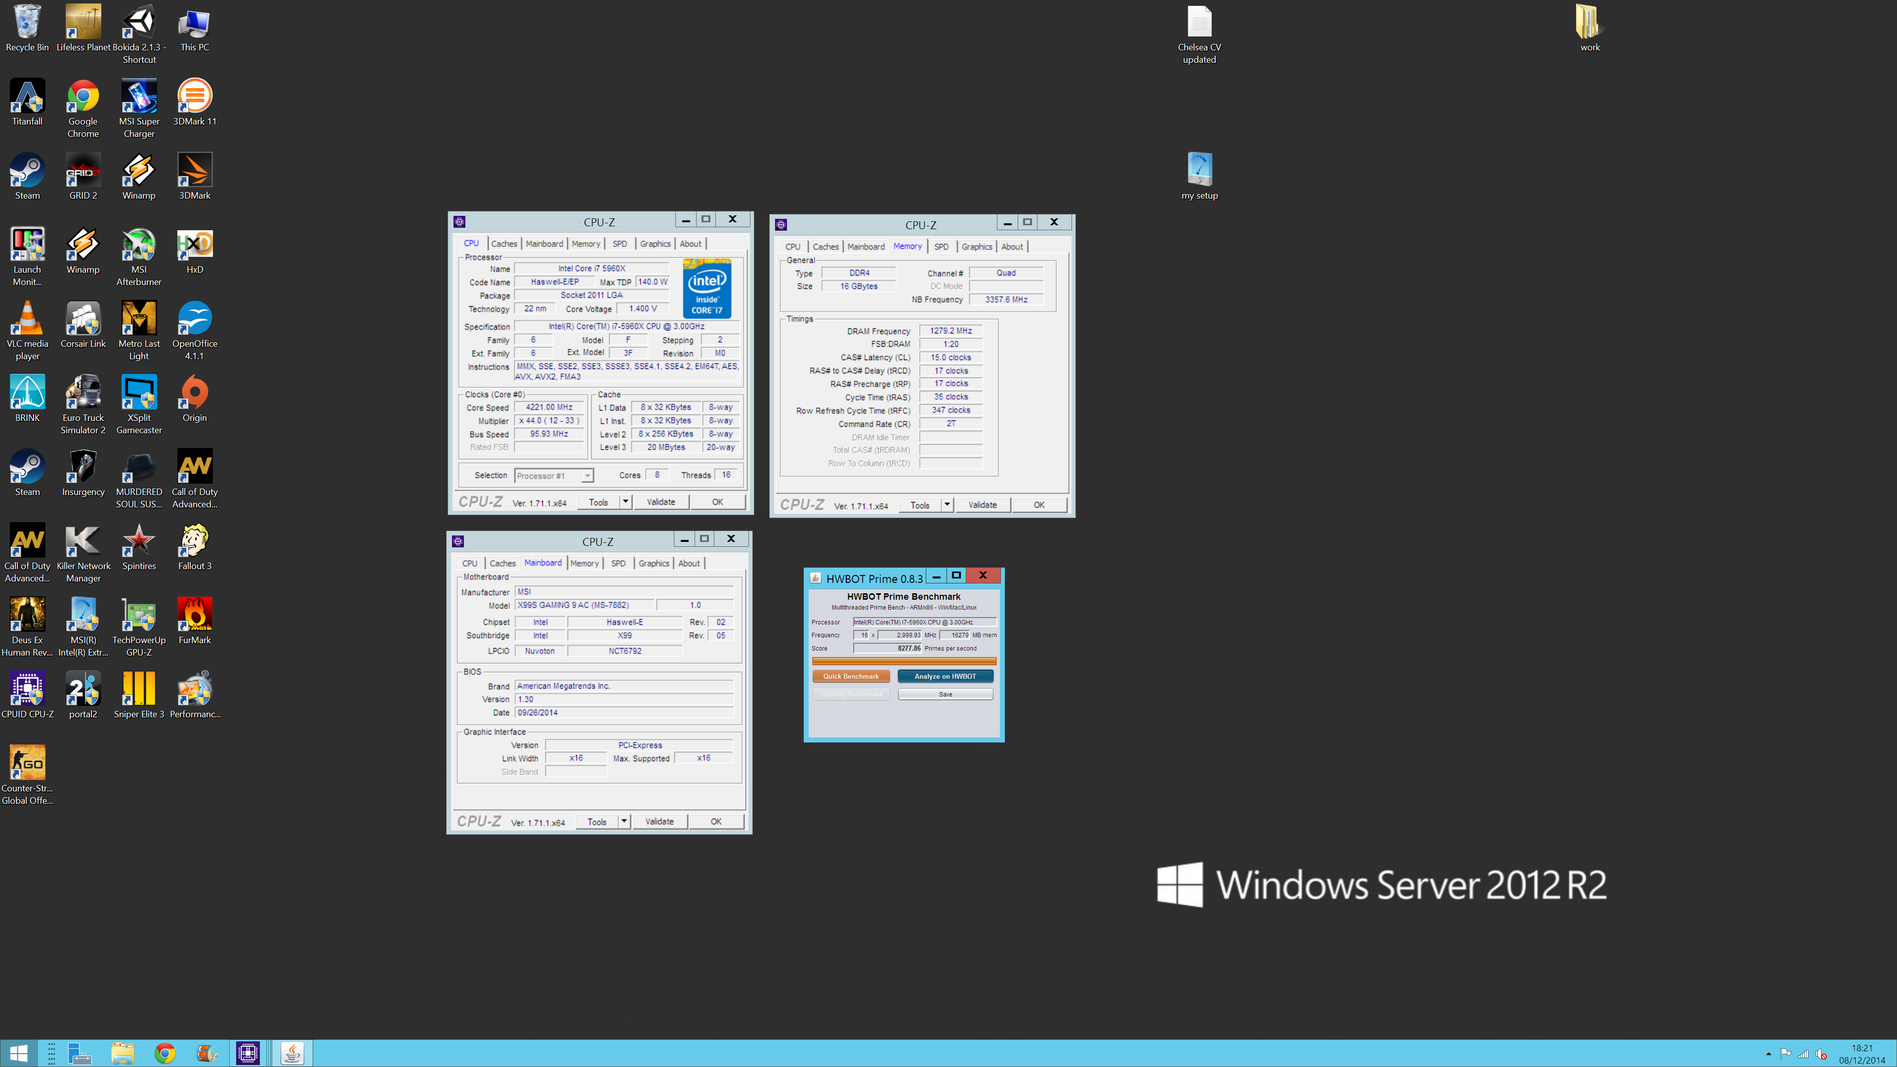Open Sniper Elite 3 shortcut
1897x1067 pixels.
(138, 695)
